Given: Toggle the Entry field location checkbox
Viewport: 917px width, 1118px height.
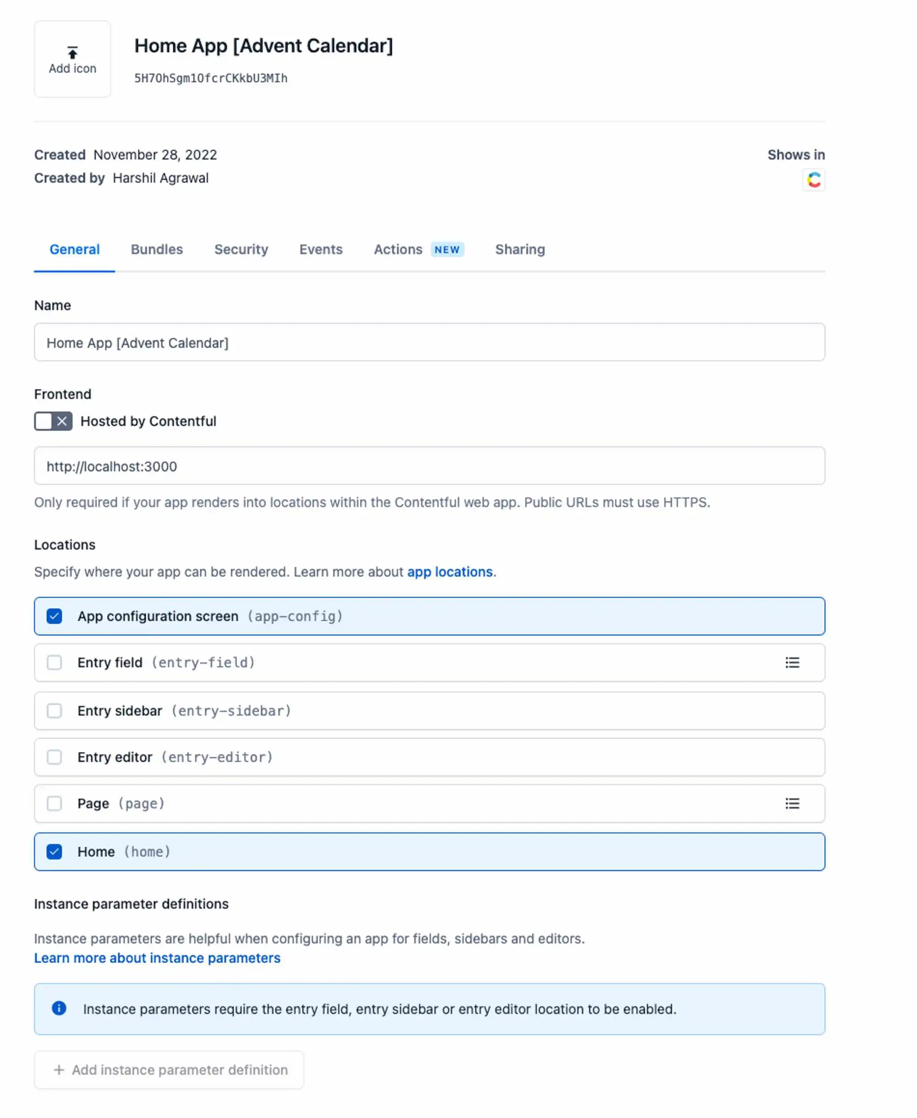Looking at the screenshot, I should (54, 662).
